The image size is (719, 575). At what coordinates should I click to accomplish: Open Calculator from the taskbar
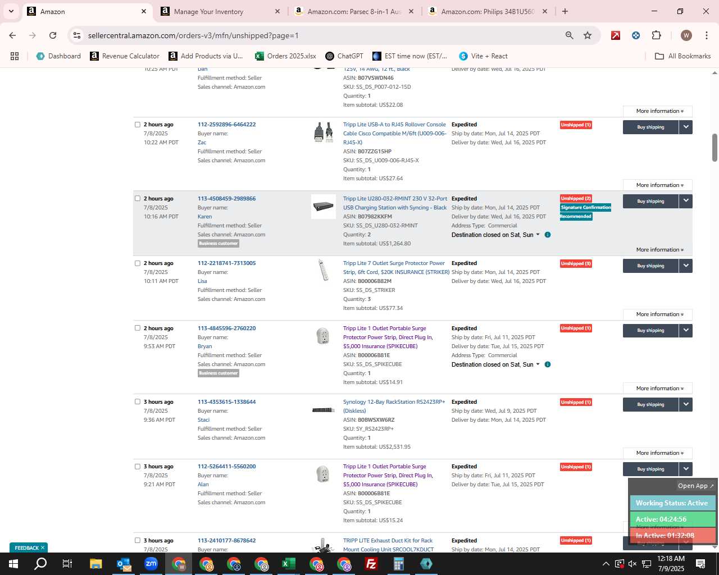pos(398,564)
